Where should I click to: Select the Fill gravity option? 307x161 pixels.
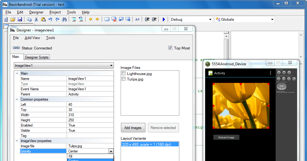pyautogui.click(x=90, y=156)
